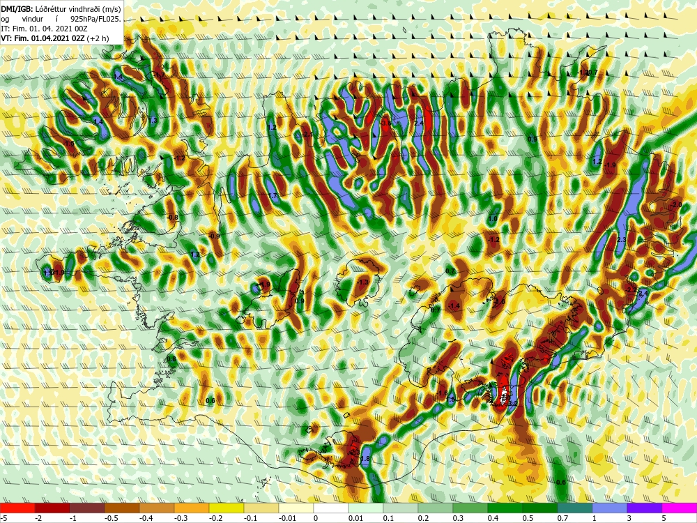Click the '-0.8' map value label
697x523 pixels.
click(173, 218)
